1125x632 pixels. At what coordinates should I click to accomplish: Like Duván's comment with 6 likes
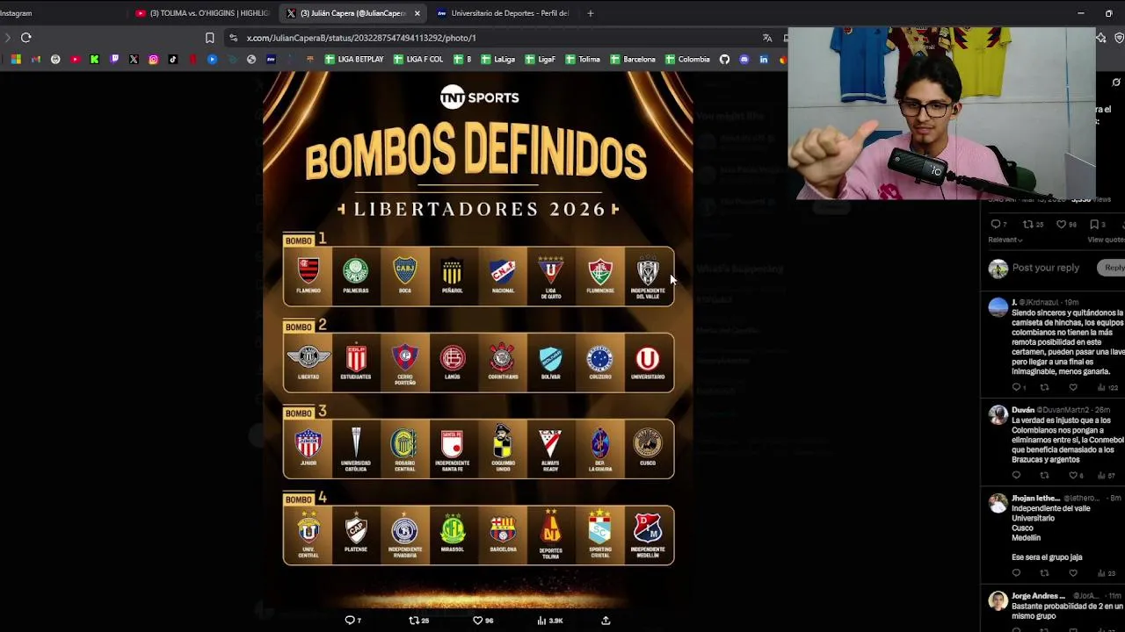click(1073, 476)
